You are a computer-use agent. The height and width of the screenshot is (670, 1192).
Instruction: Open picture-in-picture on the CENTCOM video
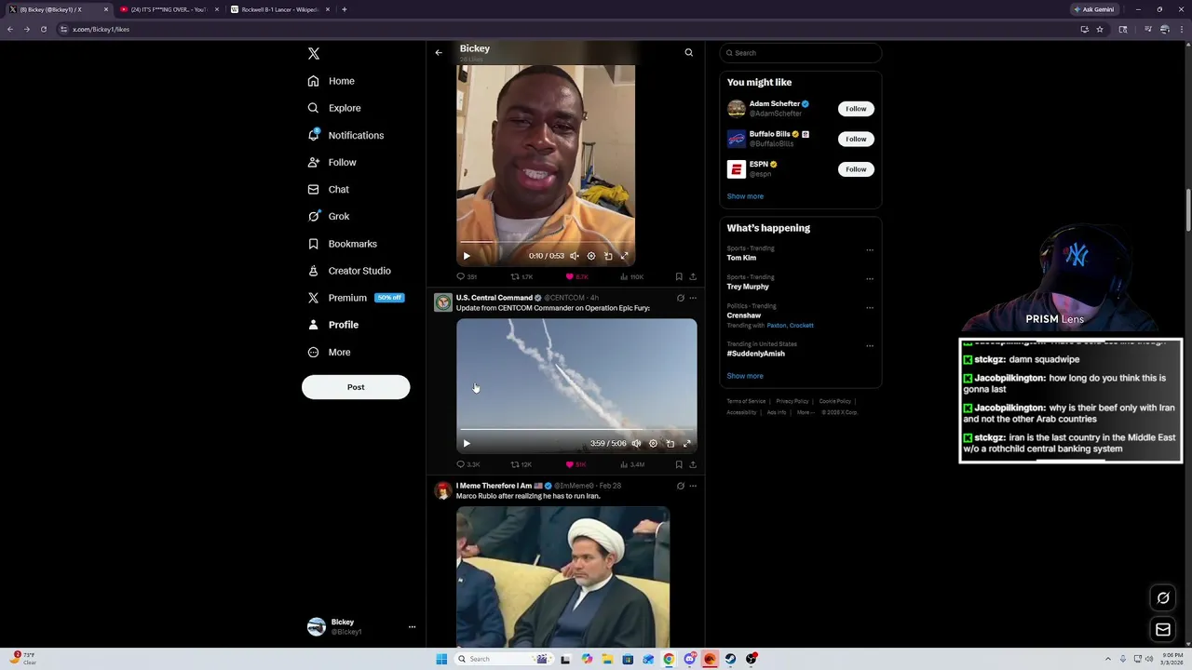(x=670, y=444)
